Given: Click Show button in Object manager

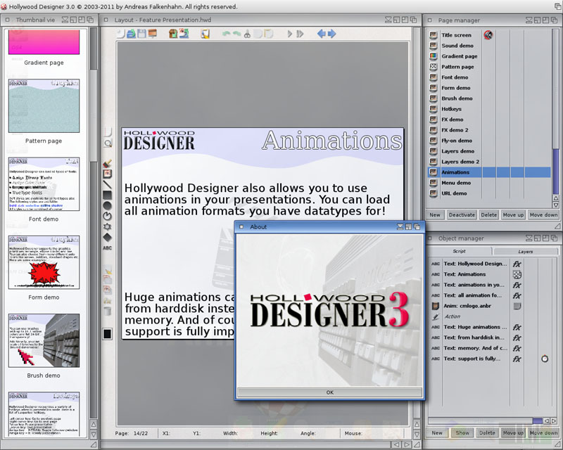Looking at the screenshot, I should [x=462, y=433].
